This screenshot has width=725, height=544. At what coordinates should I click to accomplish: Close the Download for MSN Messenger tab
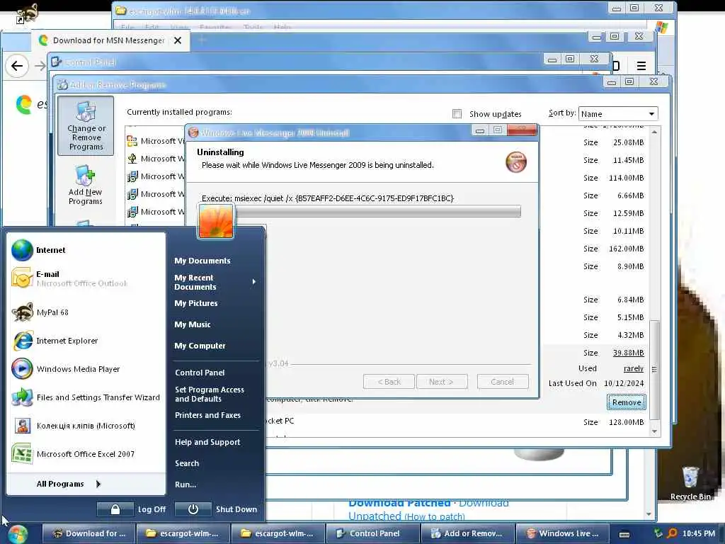coord(178,40)
